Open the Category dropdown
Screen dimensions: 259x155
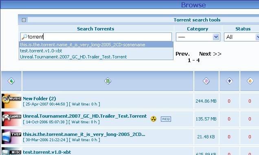click(198, 37)
